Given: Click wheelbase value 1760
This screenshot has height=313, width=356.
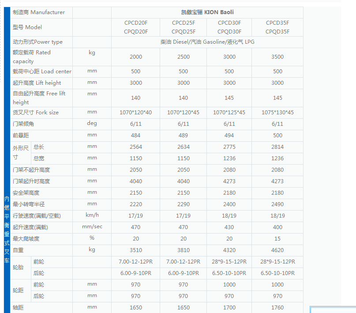Looking at the screenshot, I should pyautogui.click(x=277, y=308).
